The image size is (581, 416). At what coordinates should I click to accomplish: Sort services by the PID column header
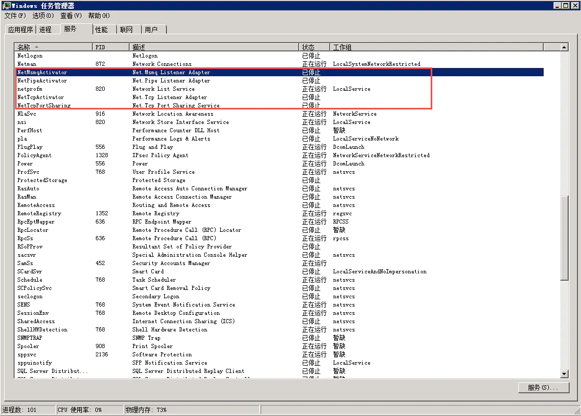(110, 47)
